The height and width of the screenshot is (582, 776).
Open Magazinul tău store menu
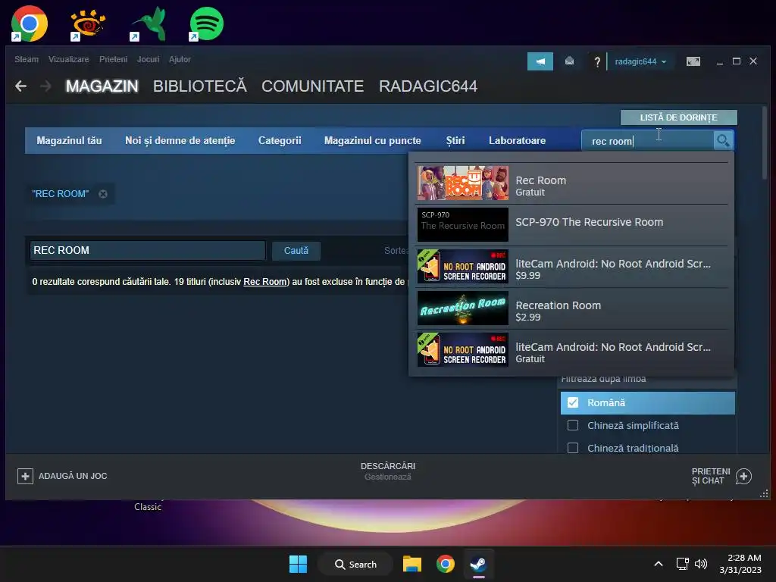tap(69, 140)
